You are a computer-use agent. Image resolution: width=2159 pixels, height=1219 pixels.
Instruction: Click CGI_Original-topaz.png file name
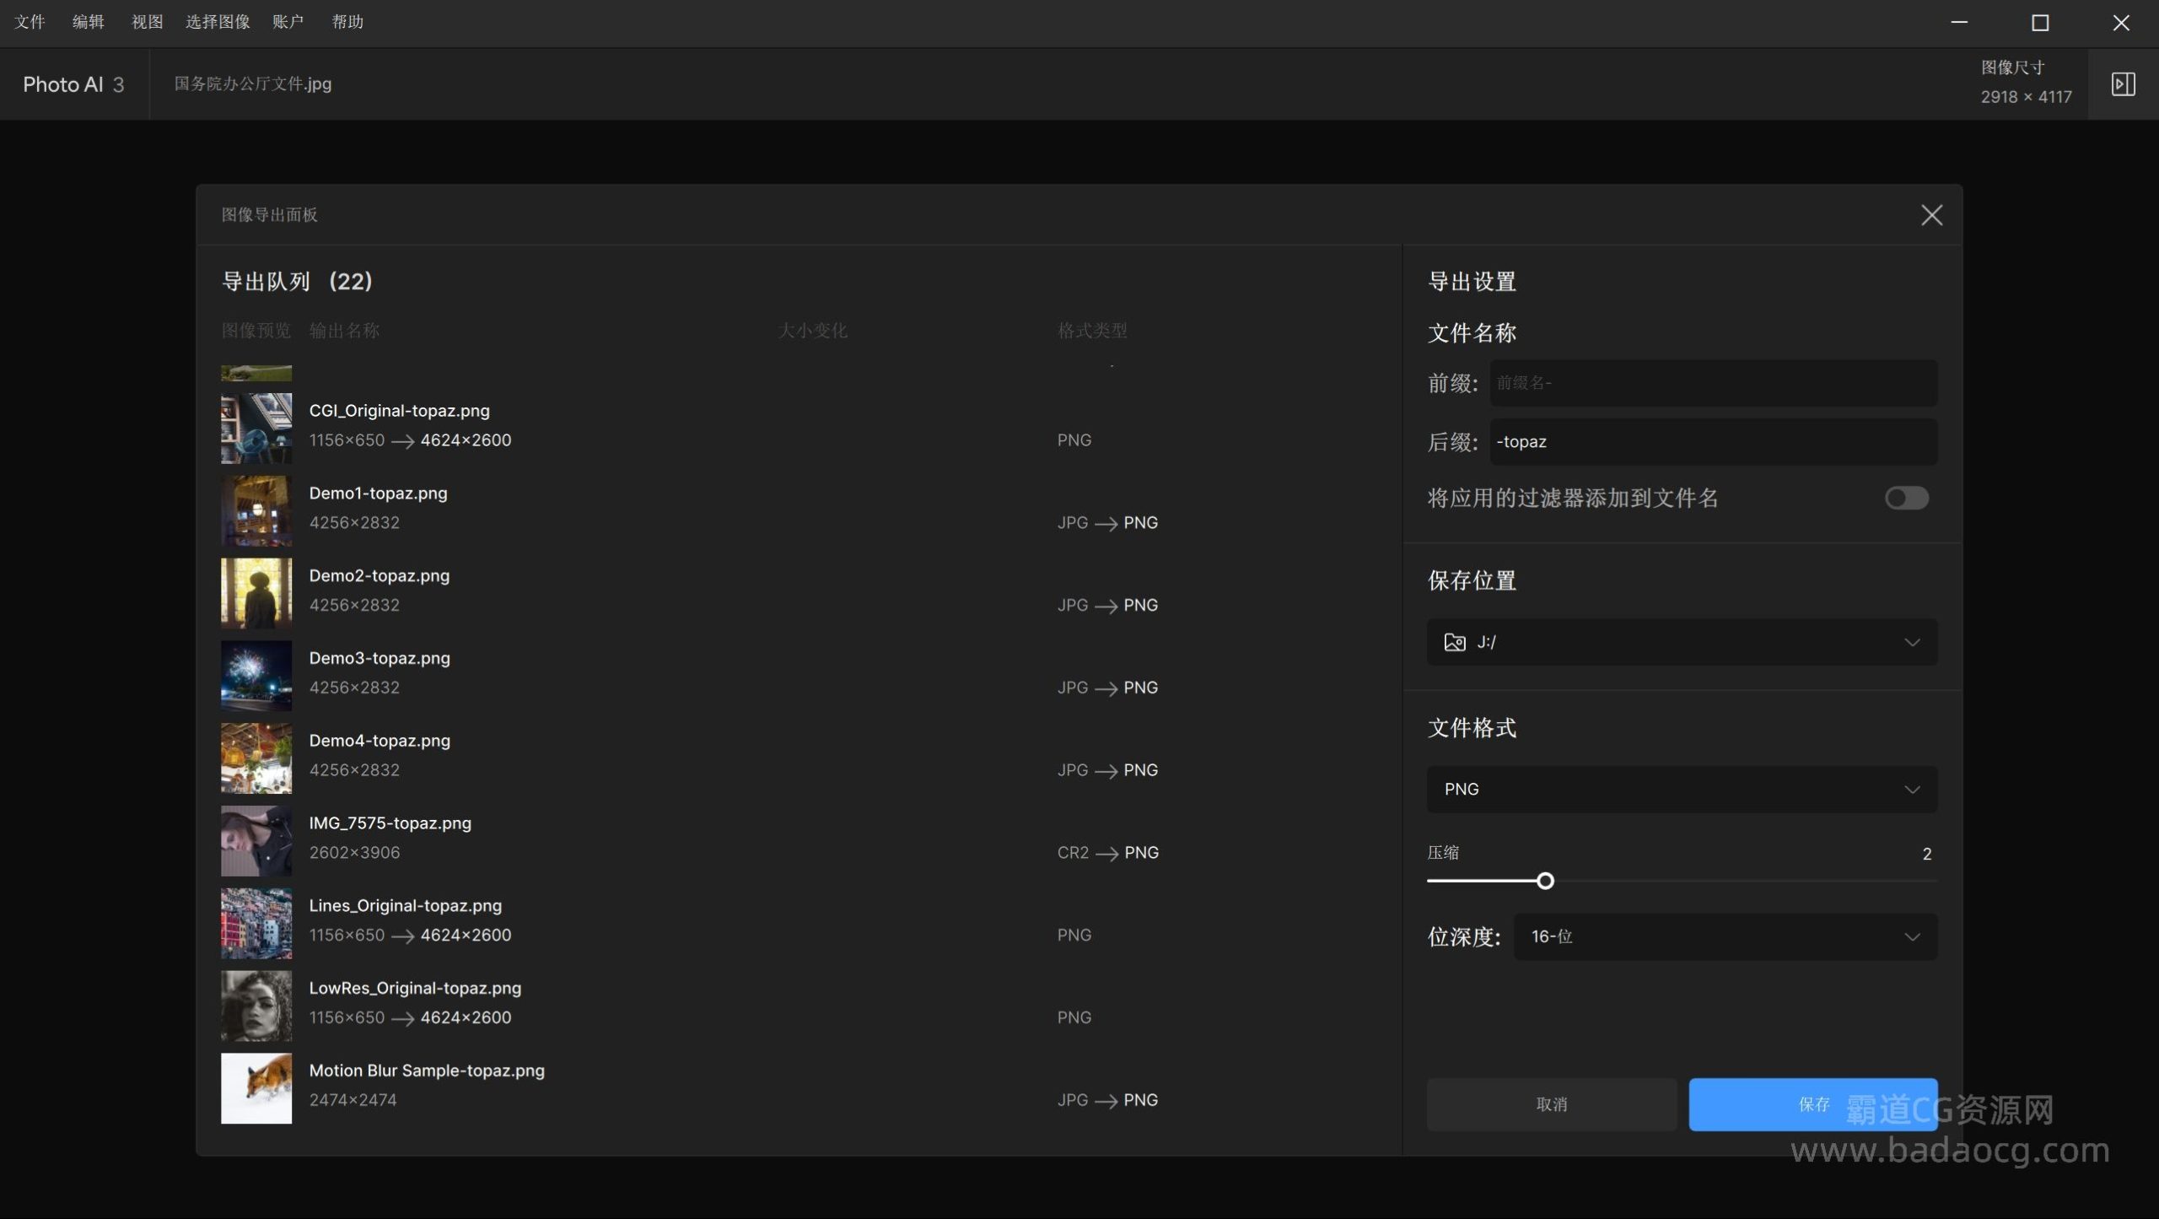[399, 411]
